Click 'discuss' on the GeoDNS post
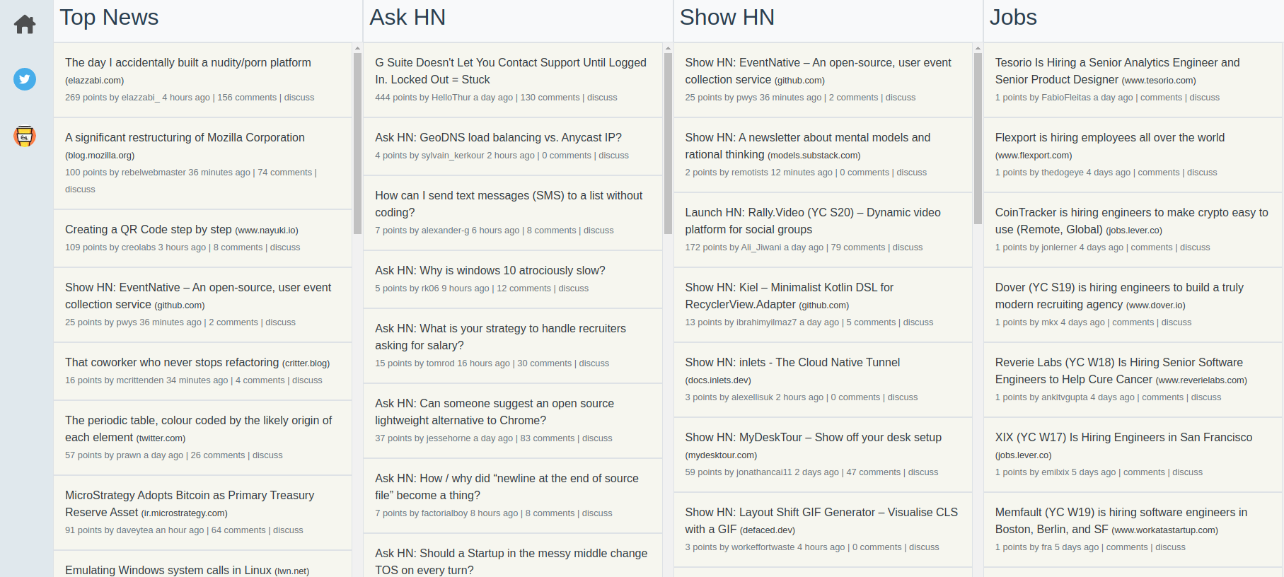 click(x=613, y=156)
